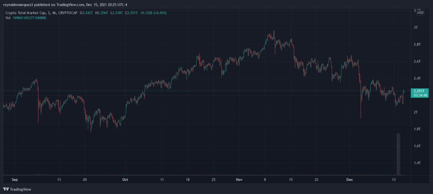Open the USD currency selector

point(420,12)
